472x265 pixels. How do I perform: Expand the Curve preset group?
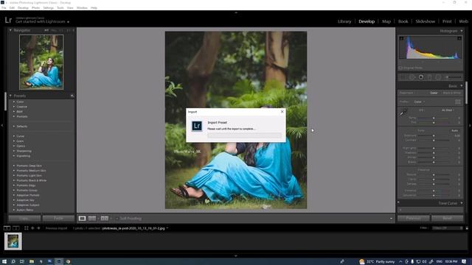[14, 136]
